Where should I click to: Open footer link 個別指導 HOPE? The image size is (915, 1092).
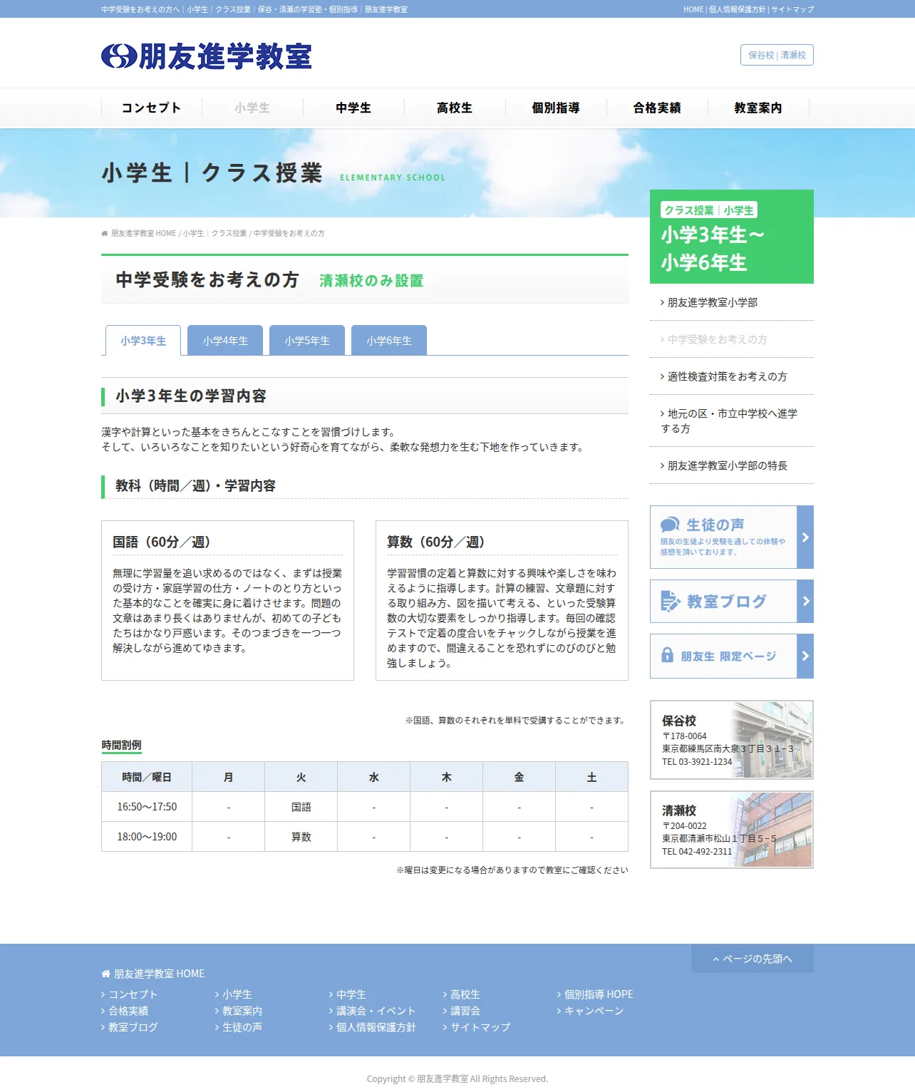pos(599,994)
